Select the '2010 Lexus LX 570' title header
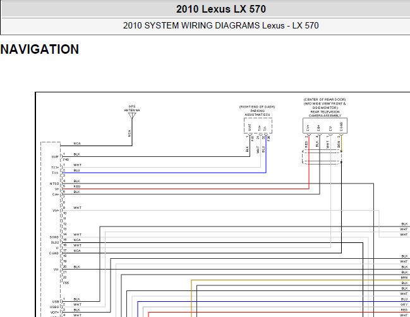The width and height of the screenshot is (410, 317). (220, 9)
